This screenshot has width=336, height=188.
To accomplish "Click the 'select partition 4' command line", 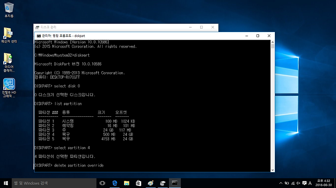I will click(62, 148).
